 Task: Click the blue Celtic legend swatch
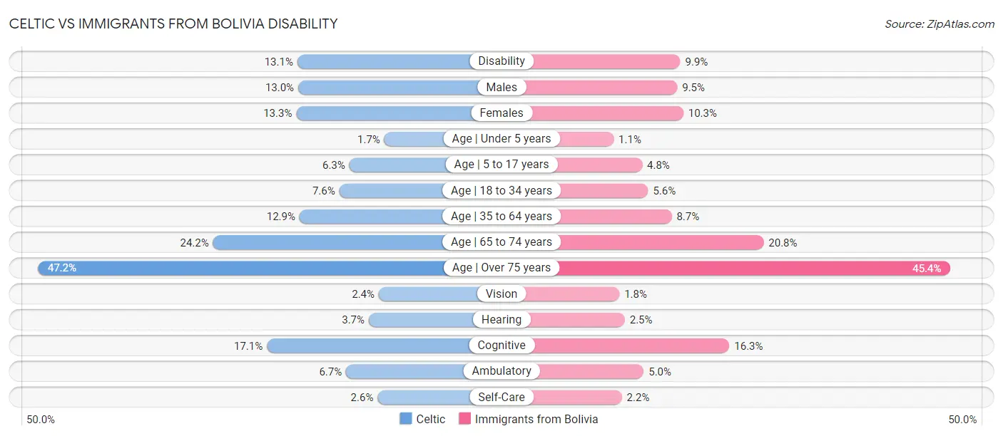[x=406, y=419]
